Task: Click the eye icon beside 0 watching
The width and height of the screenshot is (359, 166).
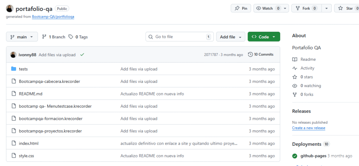Action: pos(294,86)
